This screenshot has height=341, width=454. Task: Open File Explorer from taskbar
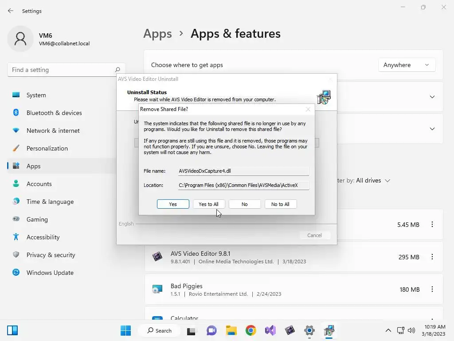[231, 330]
